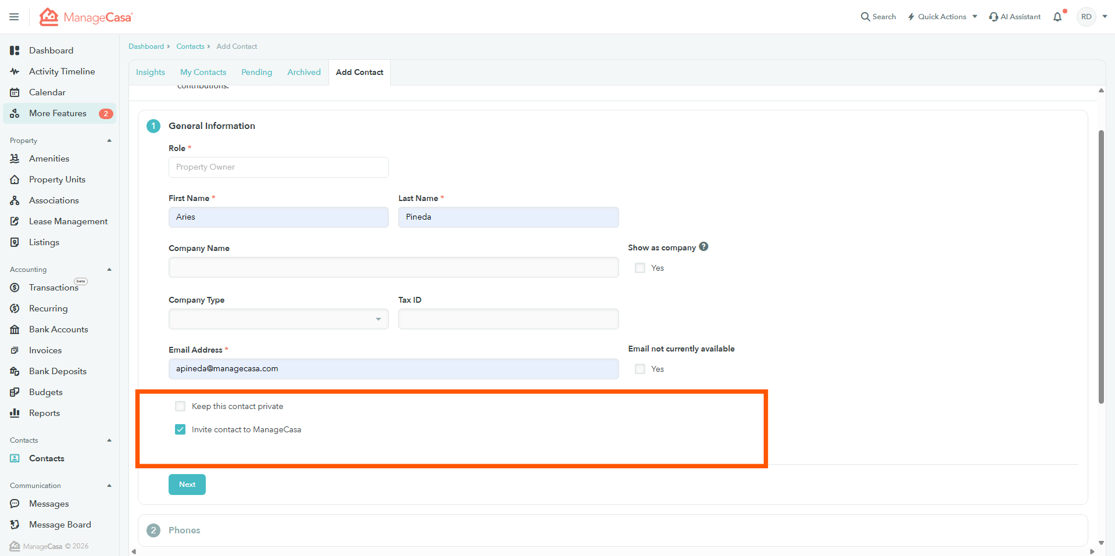1115x556 pixels.
Task: Open Bank Accounts from sidebar icon
Action: pos(15,329)
